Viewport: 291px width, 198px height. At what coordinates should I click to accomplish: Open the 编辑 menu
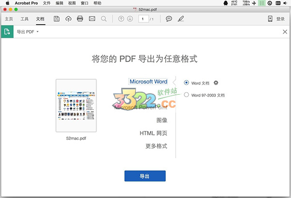59,3
